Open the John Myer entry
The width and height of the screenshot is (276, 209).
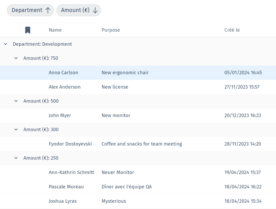click(60, 115)
